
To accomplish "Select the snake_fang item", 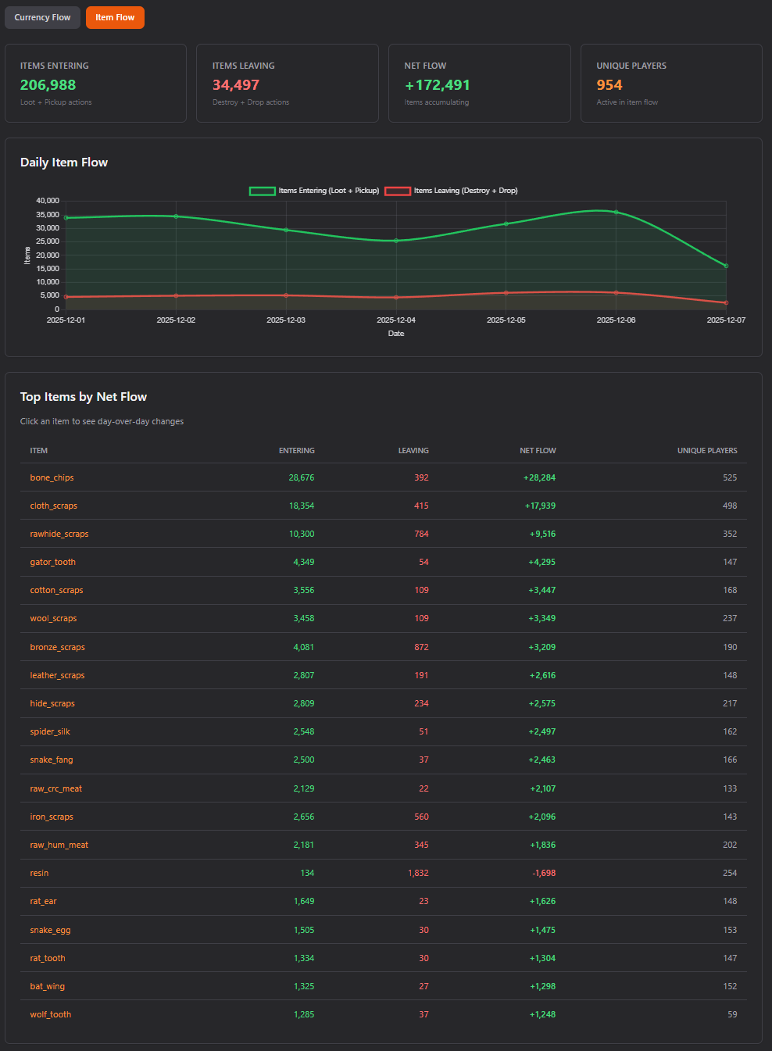I will click(52, 760).
